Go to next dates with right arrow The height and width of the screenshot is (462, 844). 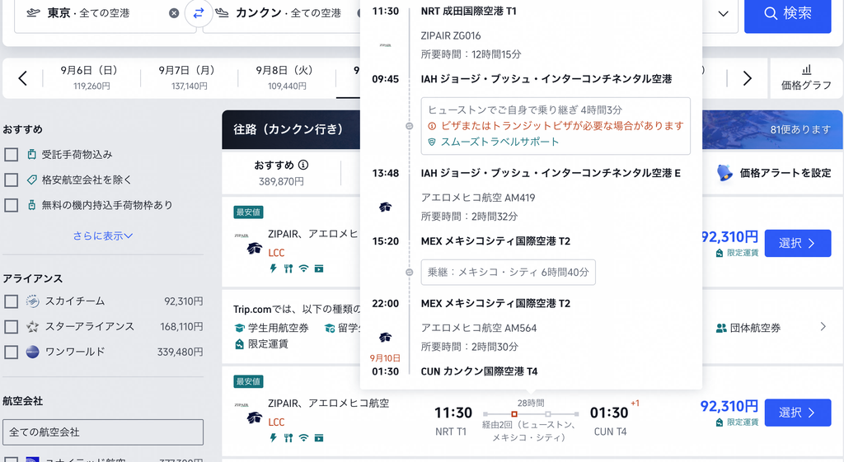tap(747, 78)
